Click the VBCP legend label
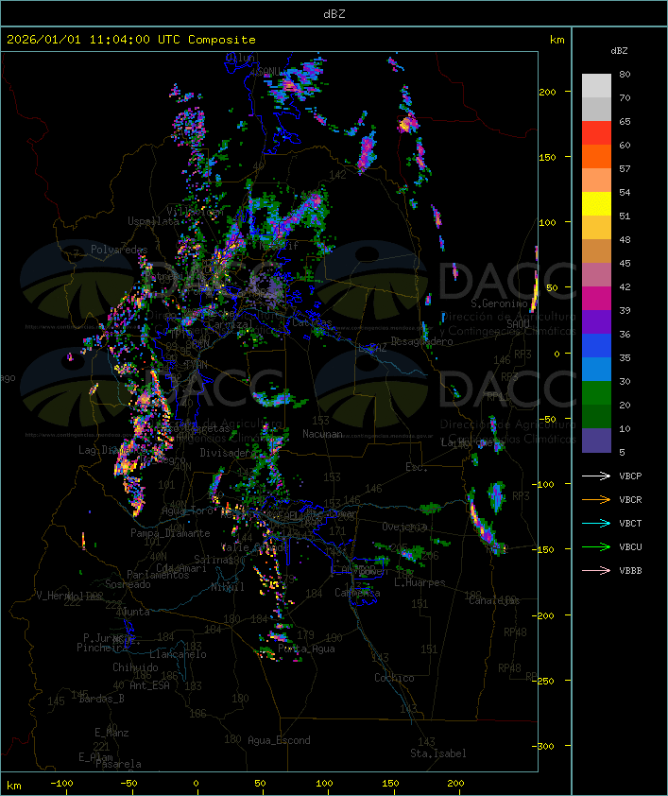The height and width of the screenshot is (796, 668). (630, 476)
